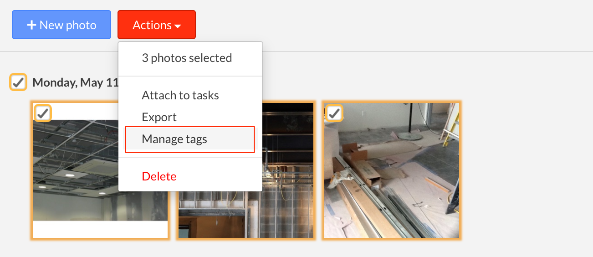The image size is (593, 257).
Task: Choose the red Delete option
Action: 159,176
